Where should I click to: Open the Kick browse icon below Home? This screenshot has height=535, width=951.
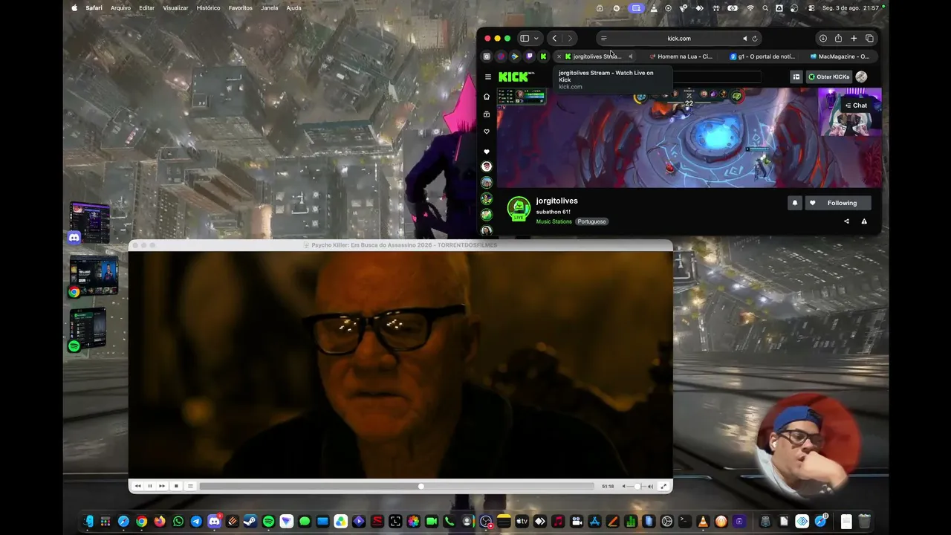click(x=487, y=114)
